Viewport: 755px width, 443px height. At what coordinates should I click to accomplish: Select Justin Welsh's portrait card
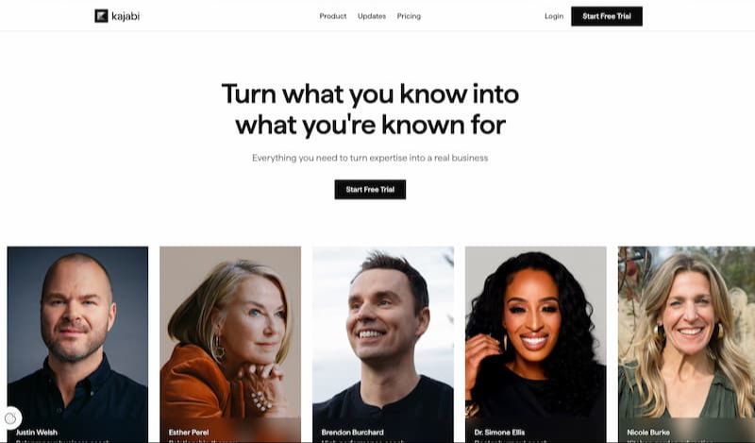point(77,344)
